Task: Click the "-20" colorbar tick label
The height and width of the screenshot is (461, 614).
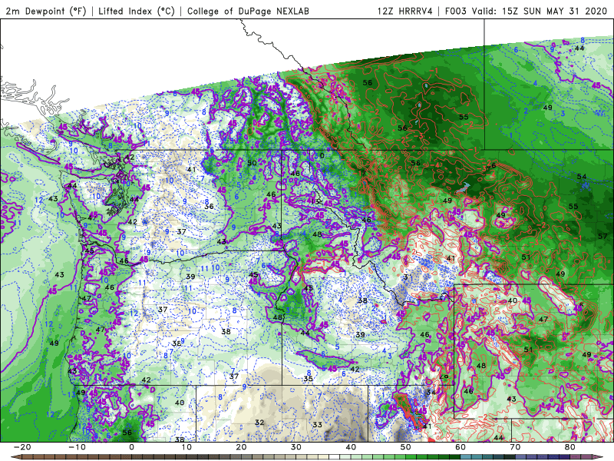Action: (22, 447)
